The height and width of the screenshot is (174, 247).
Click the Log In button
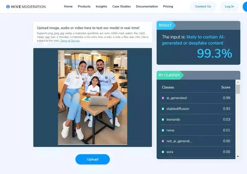[x=229, y=7]
